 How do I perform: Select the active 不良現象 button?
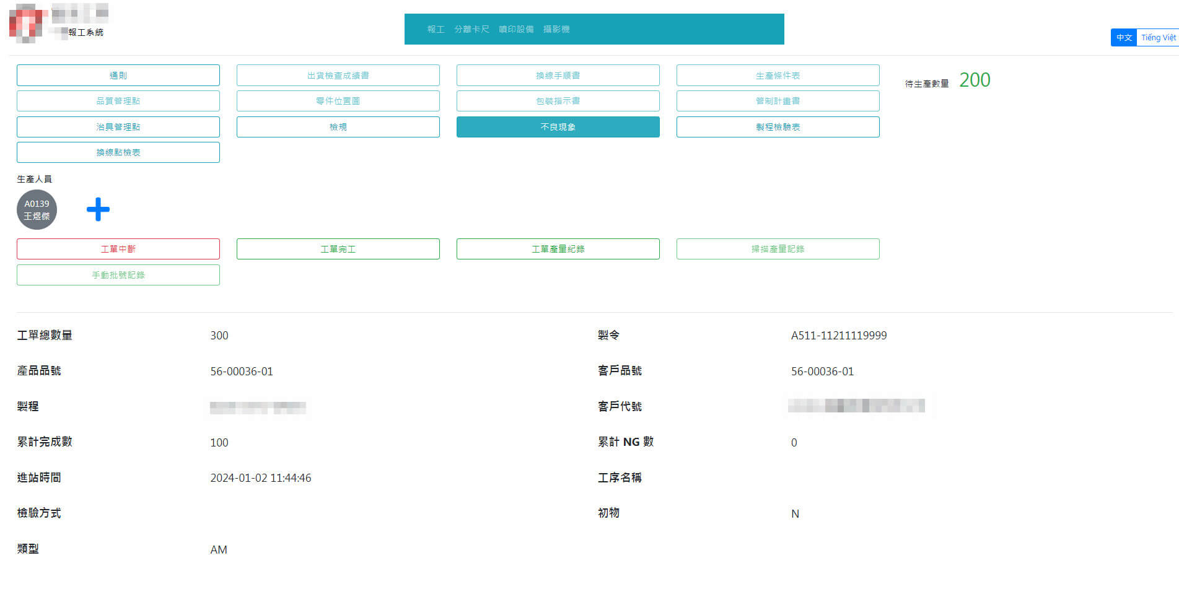tap(558, 126)
